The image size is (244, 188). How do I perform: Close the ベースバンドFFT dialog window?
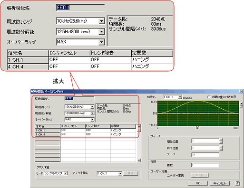241,91
